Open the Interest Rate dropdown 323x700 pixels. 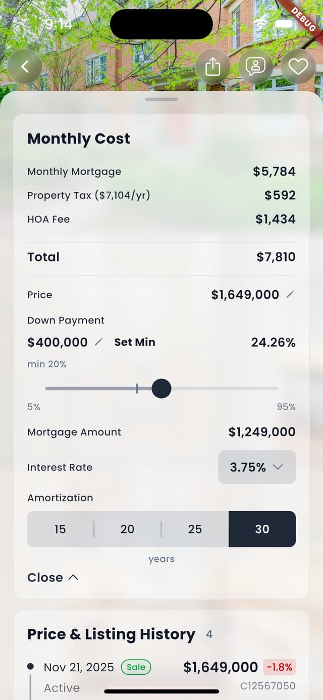(x=257, y=467)
